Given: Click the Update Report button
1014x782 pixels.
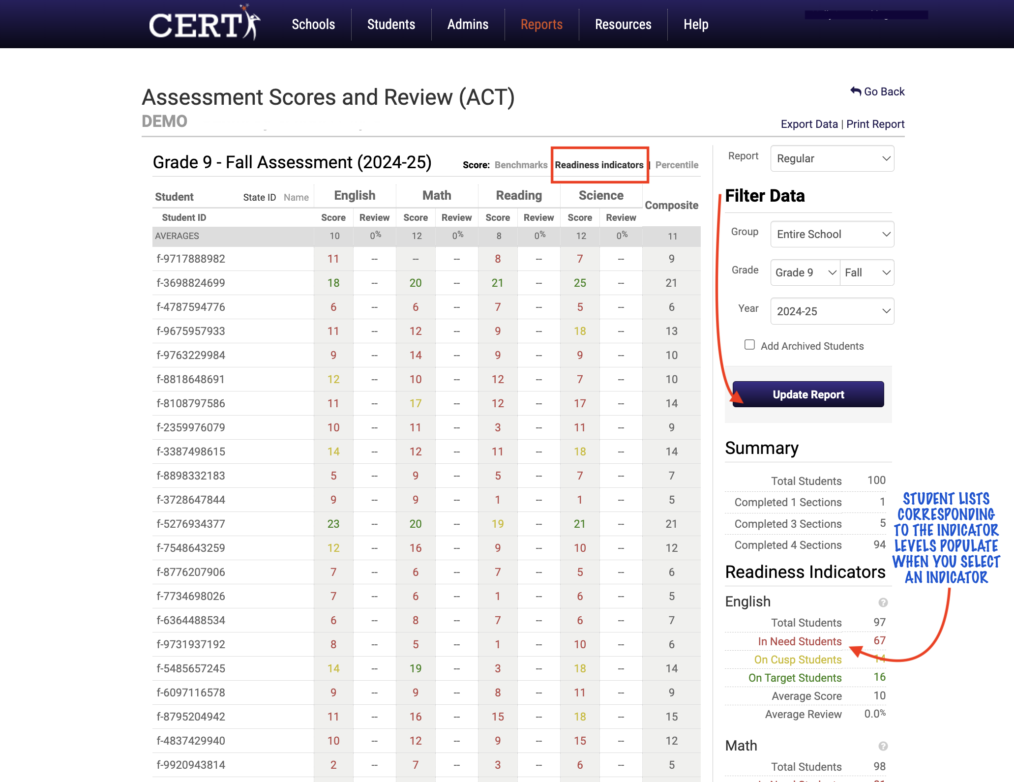Looking at the screenshot, I should pyautogui.click(x=807, y=394).
